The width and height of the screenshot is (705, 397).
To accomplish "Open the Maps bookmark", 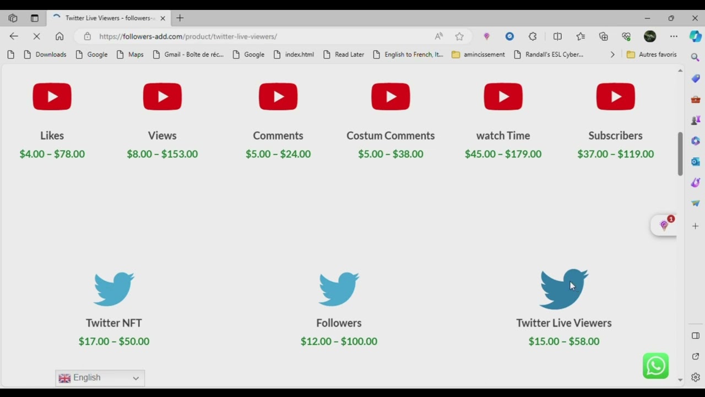I will 130,55.
